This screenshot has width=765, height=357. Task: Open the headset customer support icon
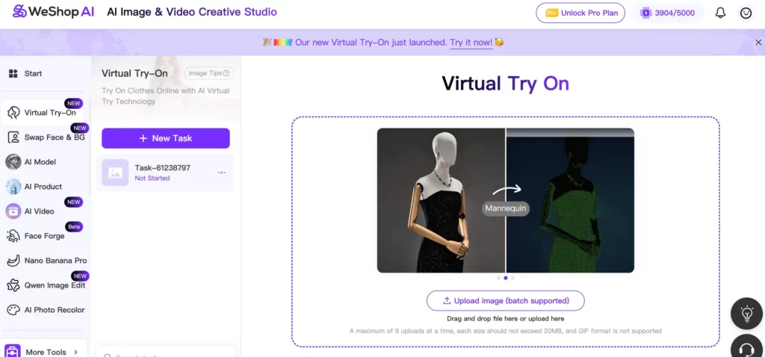tap(746, 348)
